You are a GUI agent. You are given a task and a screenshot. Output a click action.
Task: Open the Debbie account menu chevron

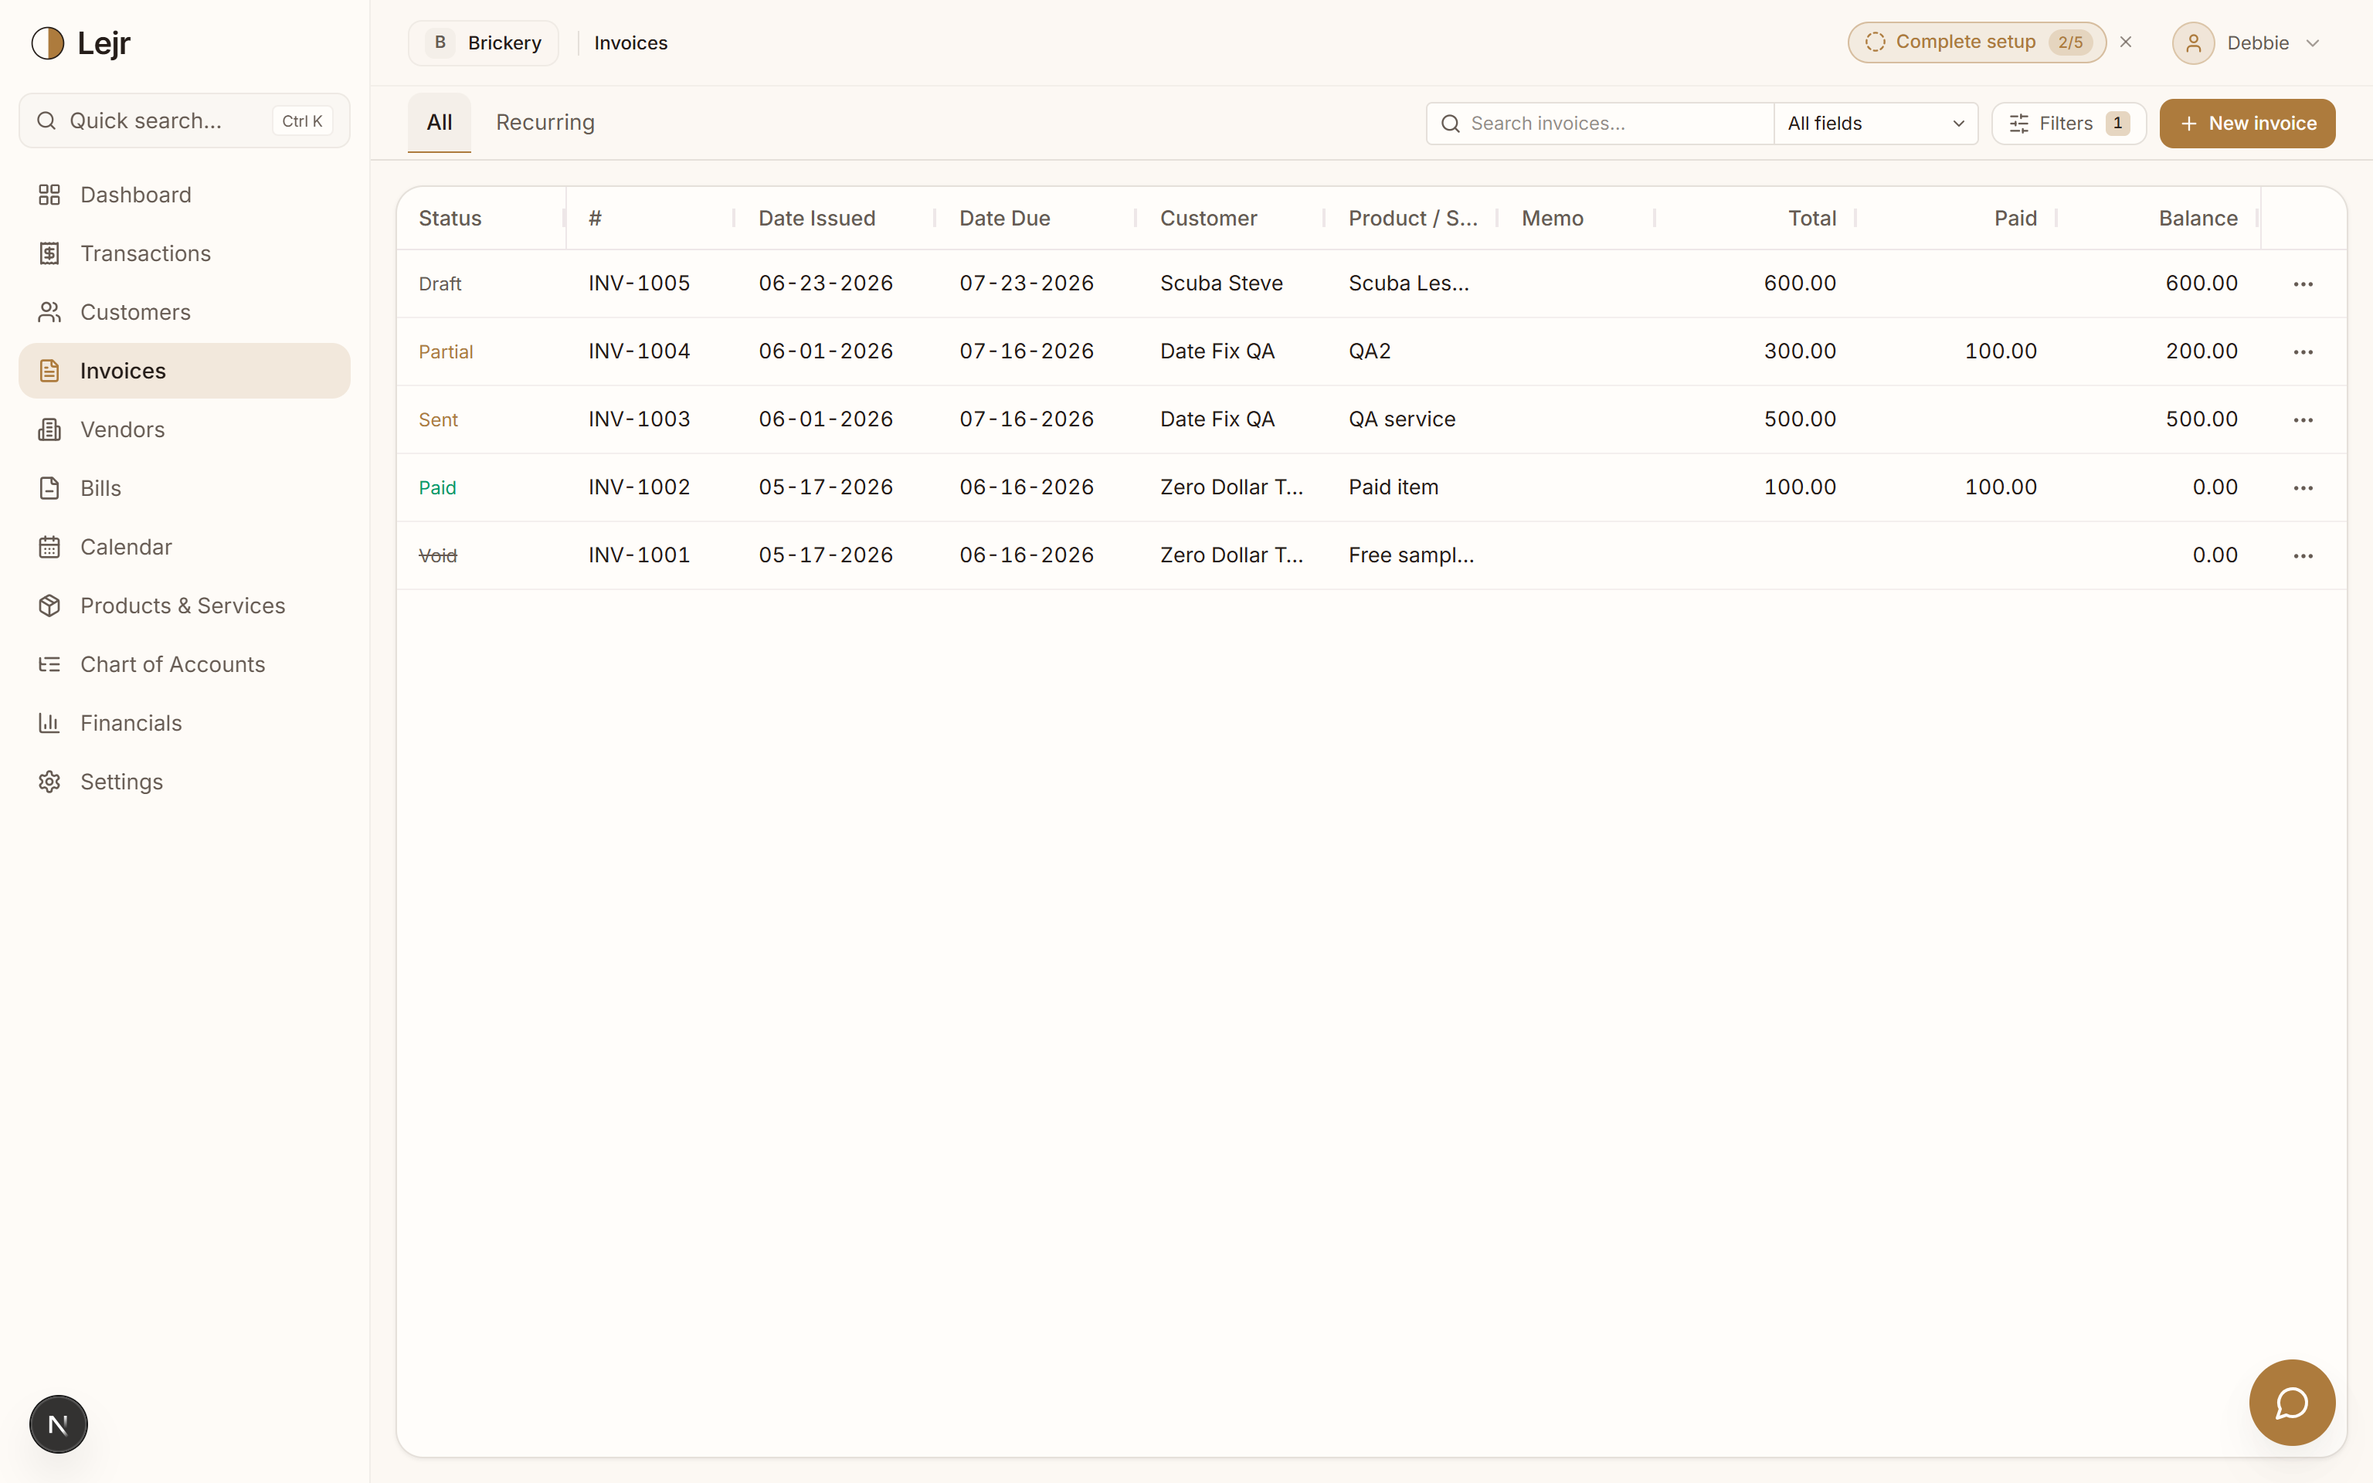point(2312,43)
